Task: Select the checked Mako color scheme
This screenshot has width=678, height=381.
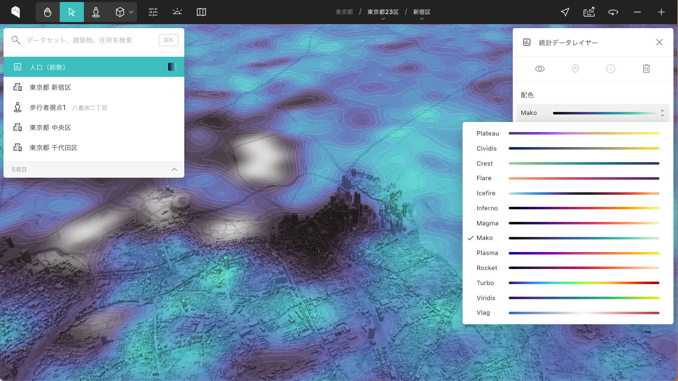Action: (x=568, y=238)
